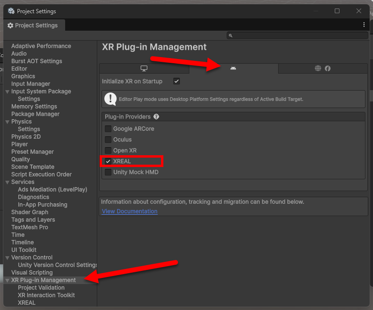Open Preset Manager
Viewport: 373px width, 310px height.
click(33, 151)
